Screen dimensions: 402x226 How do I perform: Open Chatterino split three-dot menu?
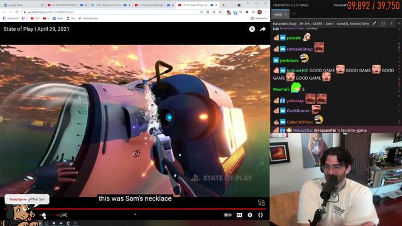(391, 24)
